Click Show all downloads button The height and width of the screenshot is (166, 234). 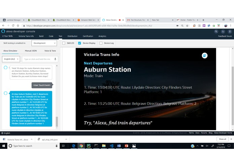[x=222, y=139]
